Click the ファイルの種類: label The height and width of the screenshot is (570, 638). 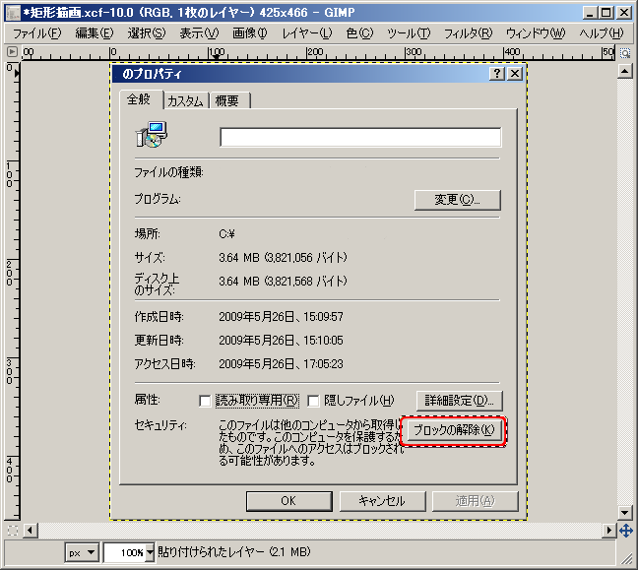click(169, 172)
